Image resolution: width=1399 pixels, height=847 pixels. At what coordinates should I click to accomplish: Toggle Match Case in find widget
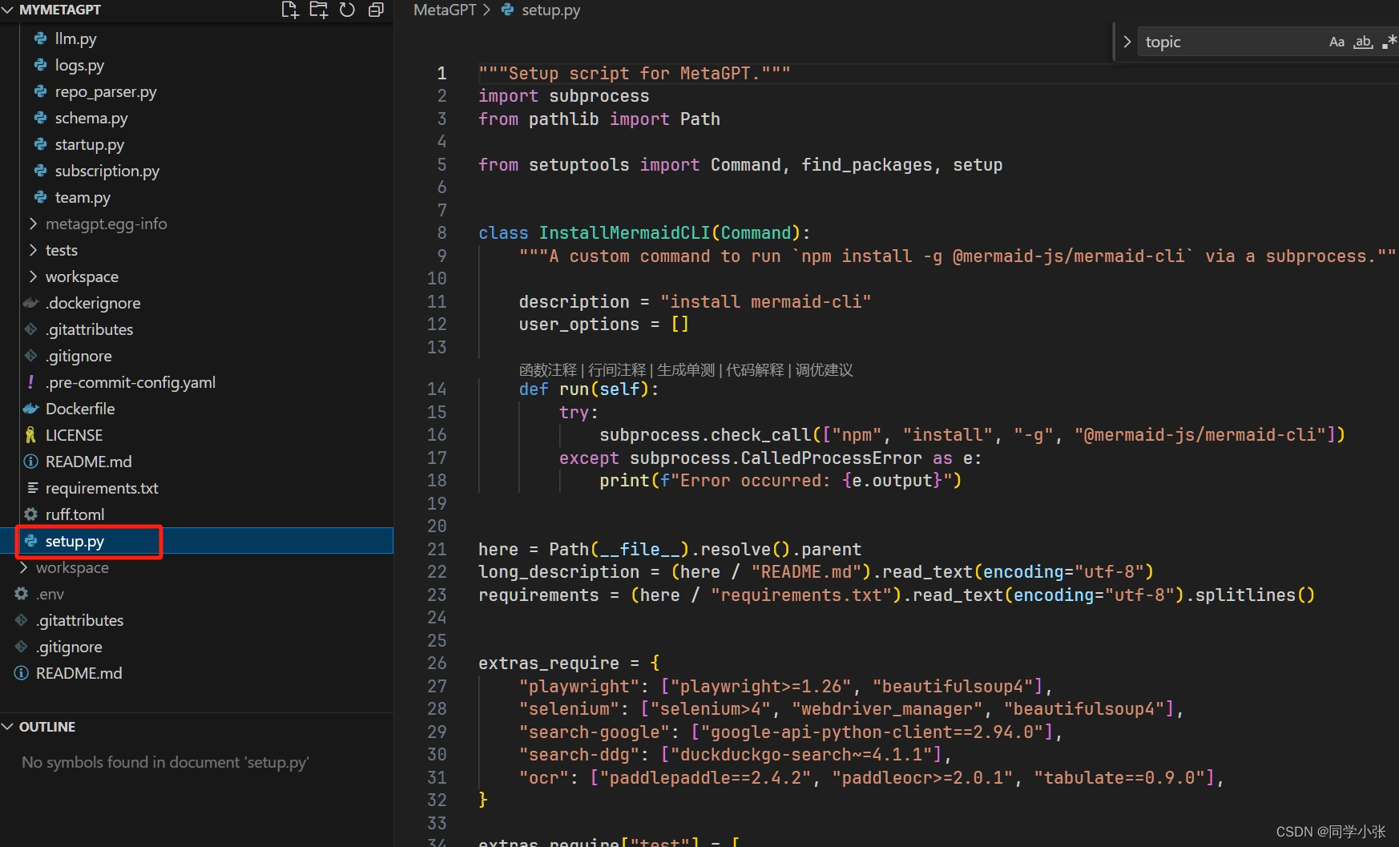(x=1337, y=42)
